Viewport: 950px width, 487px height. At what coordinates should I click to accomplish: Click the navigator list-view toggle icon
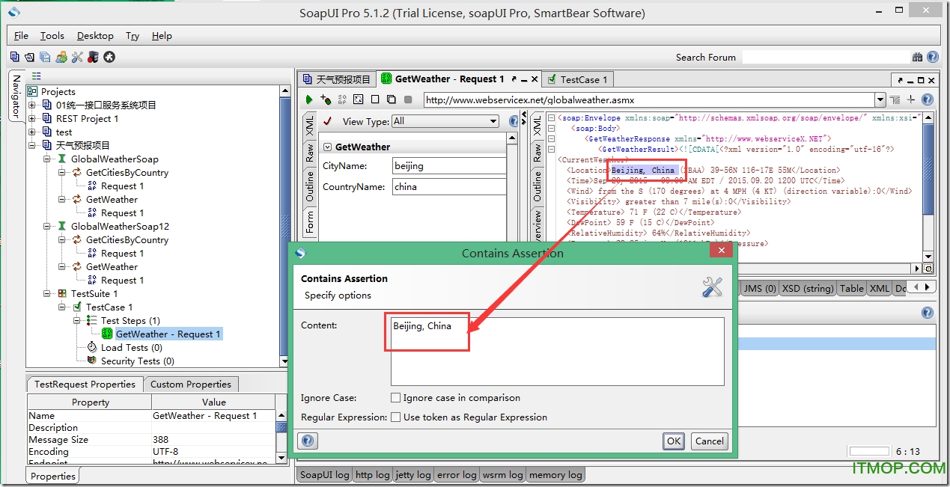tap(37, 76)
